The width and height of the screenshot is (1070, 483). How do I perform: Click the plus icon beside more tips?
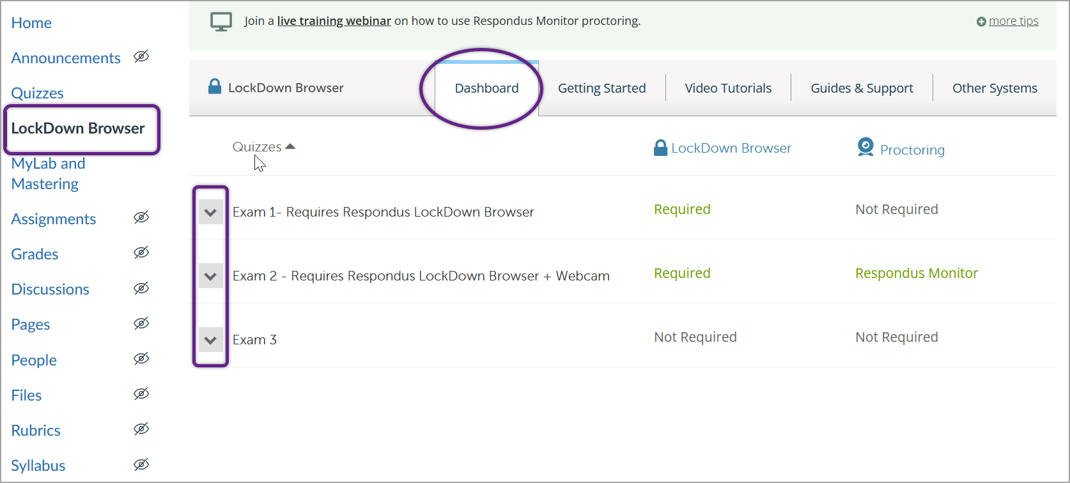pos(981,22)
